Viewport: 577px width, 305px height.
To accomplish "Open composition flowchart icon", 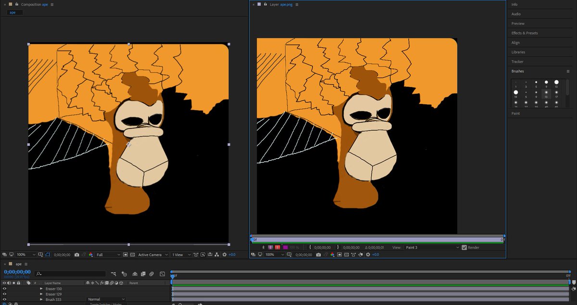I will pyautogui.click(x=216, y=254).
